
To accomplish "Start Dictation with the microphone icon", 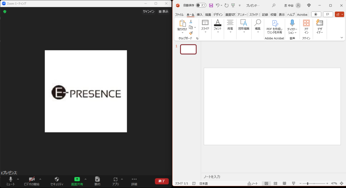I will (x=292, y=23).
